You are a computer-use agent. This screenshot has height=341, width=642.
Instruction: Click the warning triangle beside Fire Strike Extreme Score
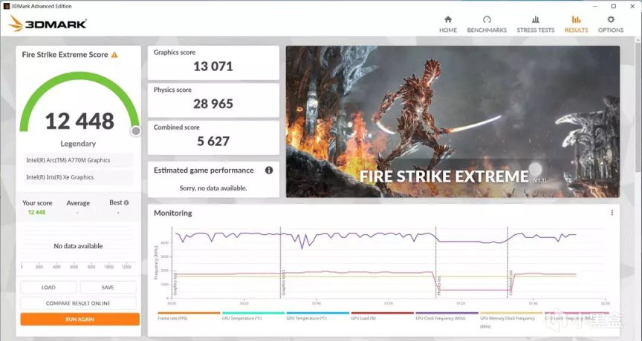(114, 55)
